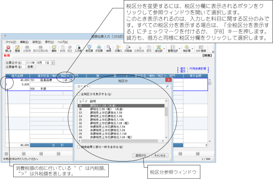The image size is (273, 179).
Task: Open the 伝票日付 date dropdown
Action: coord(53,63)
